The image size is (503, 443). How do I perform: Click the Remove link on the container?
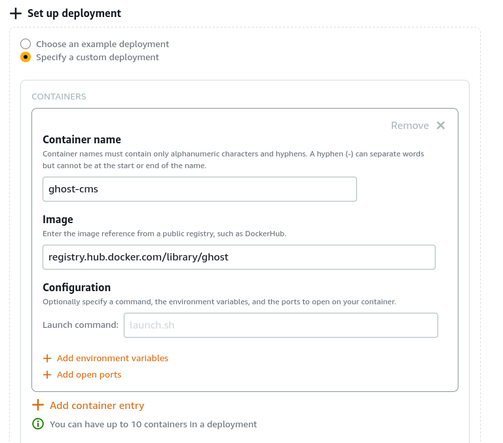(x=409, y=126)
